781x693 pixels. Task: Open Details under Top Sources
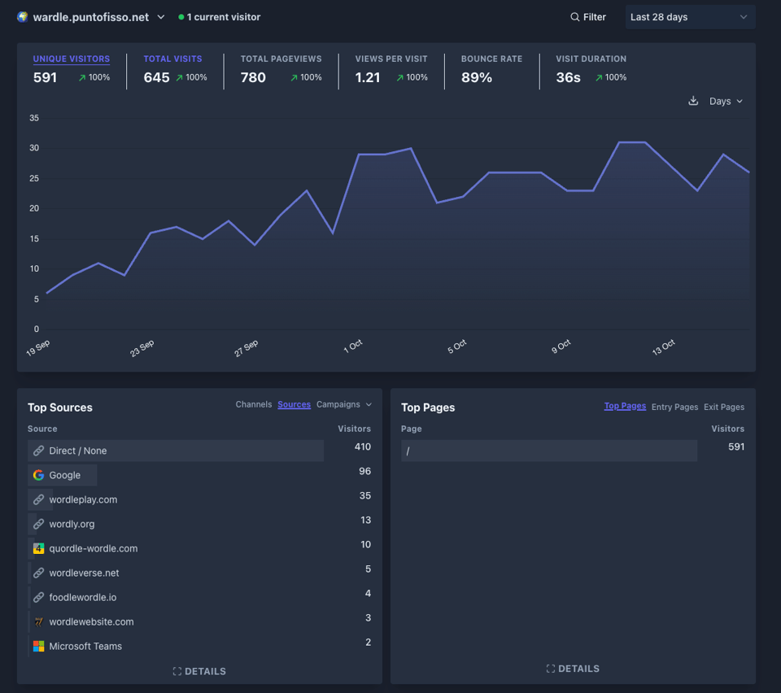[x=199, y=671]
